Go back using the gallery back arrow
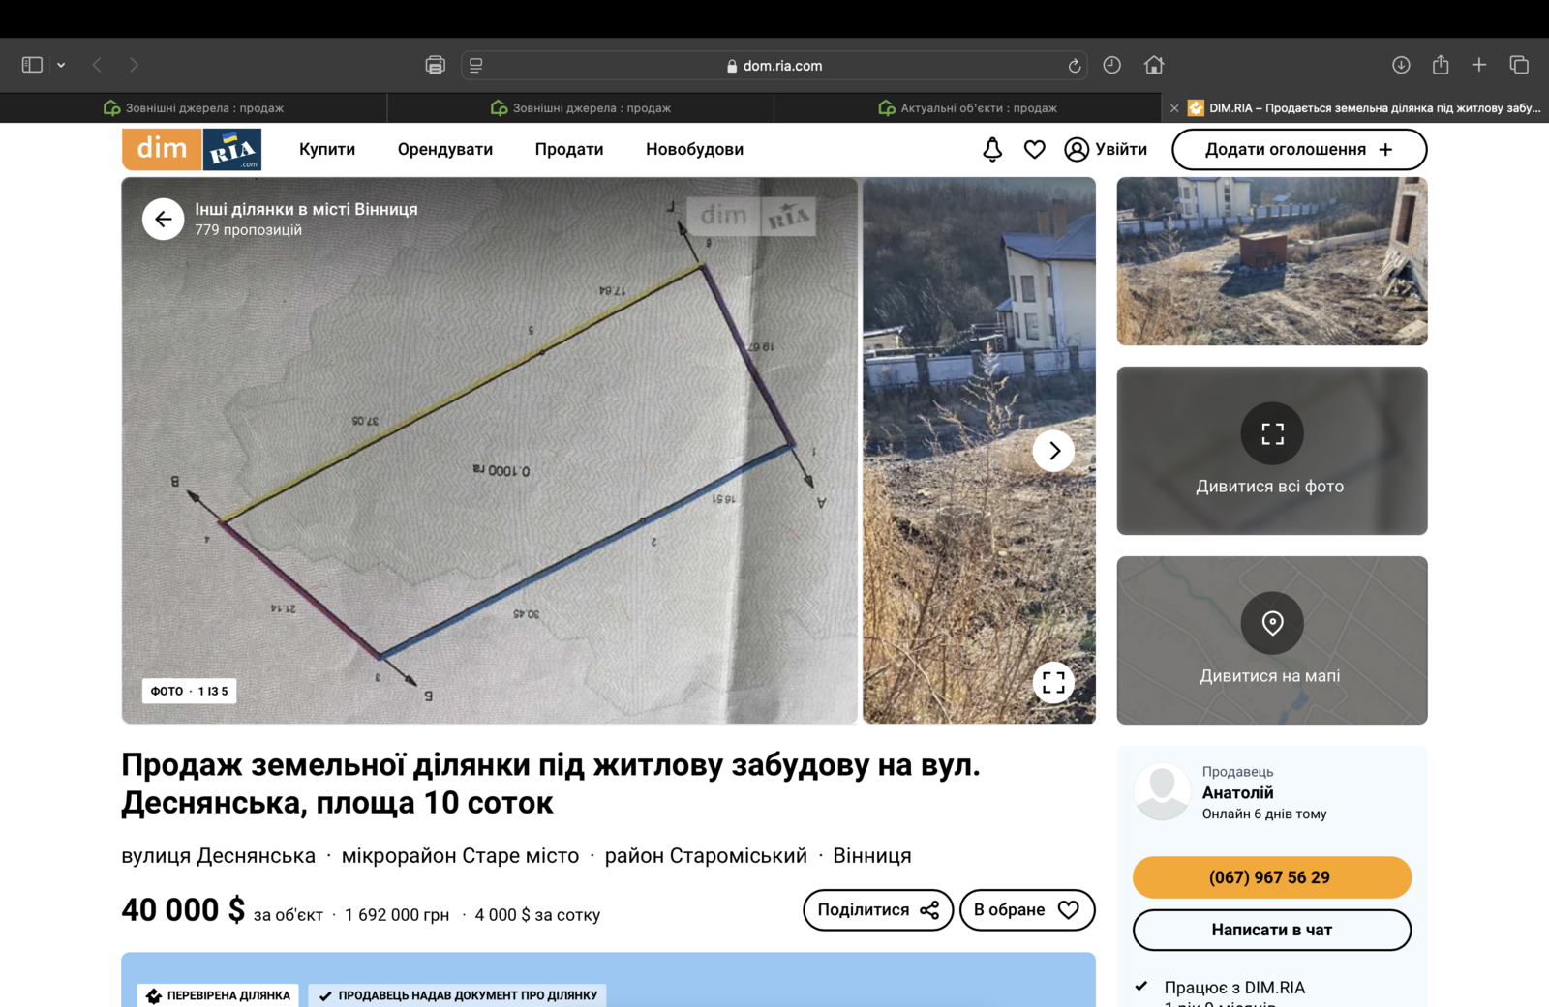This screenshot has height=1007, width=1549. pyautogui.click(x=164, y=220)
